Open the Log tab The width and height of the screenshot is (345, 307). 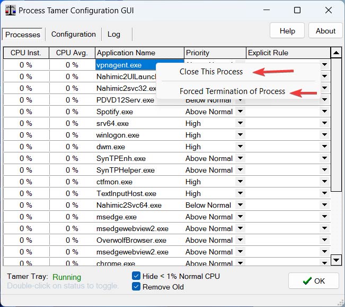click(114, 34)
